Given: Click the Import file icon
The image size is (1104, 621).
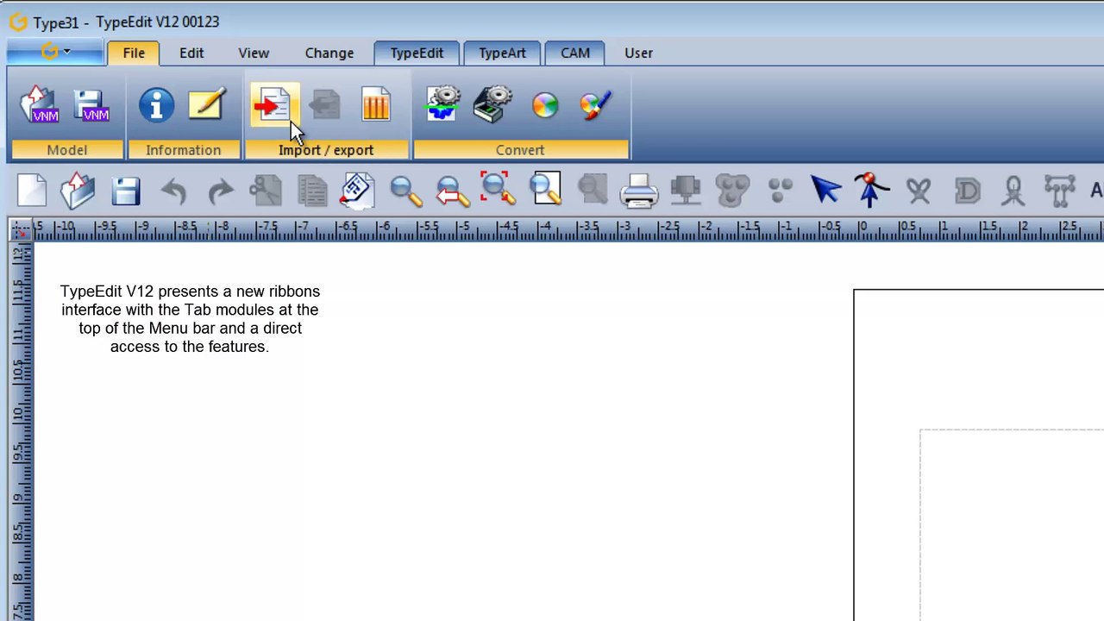Looking at the screenshot, I should coord(273,105).
